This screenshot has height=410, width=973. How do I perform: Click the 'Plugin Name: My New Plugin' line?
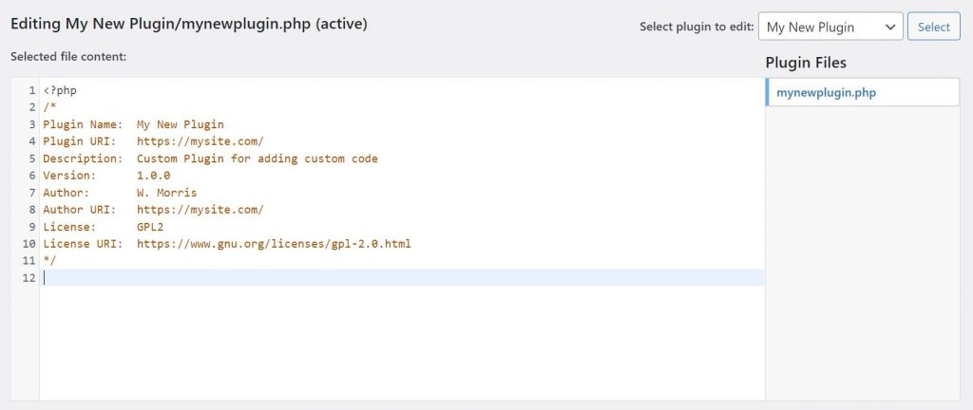pos(133,124)
